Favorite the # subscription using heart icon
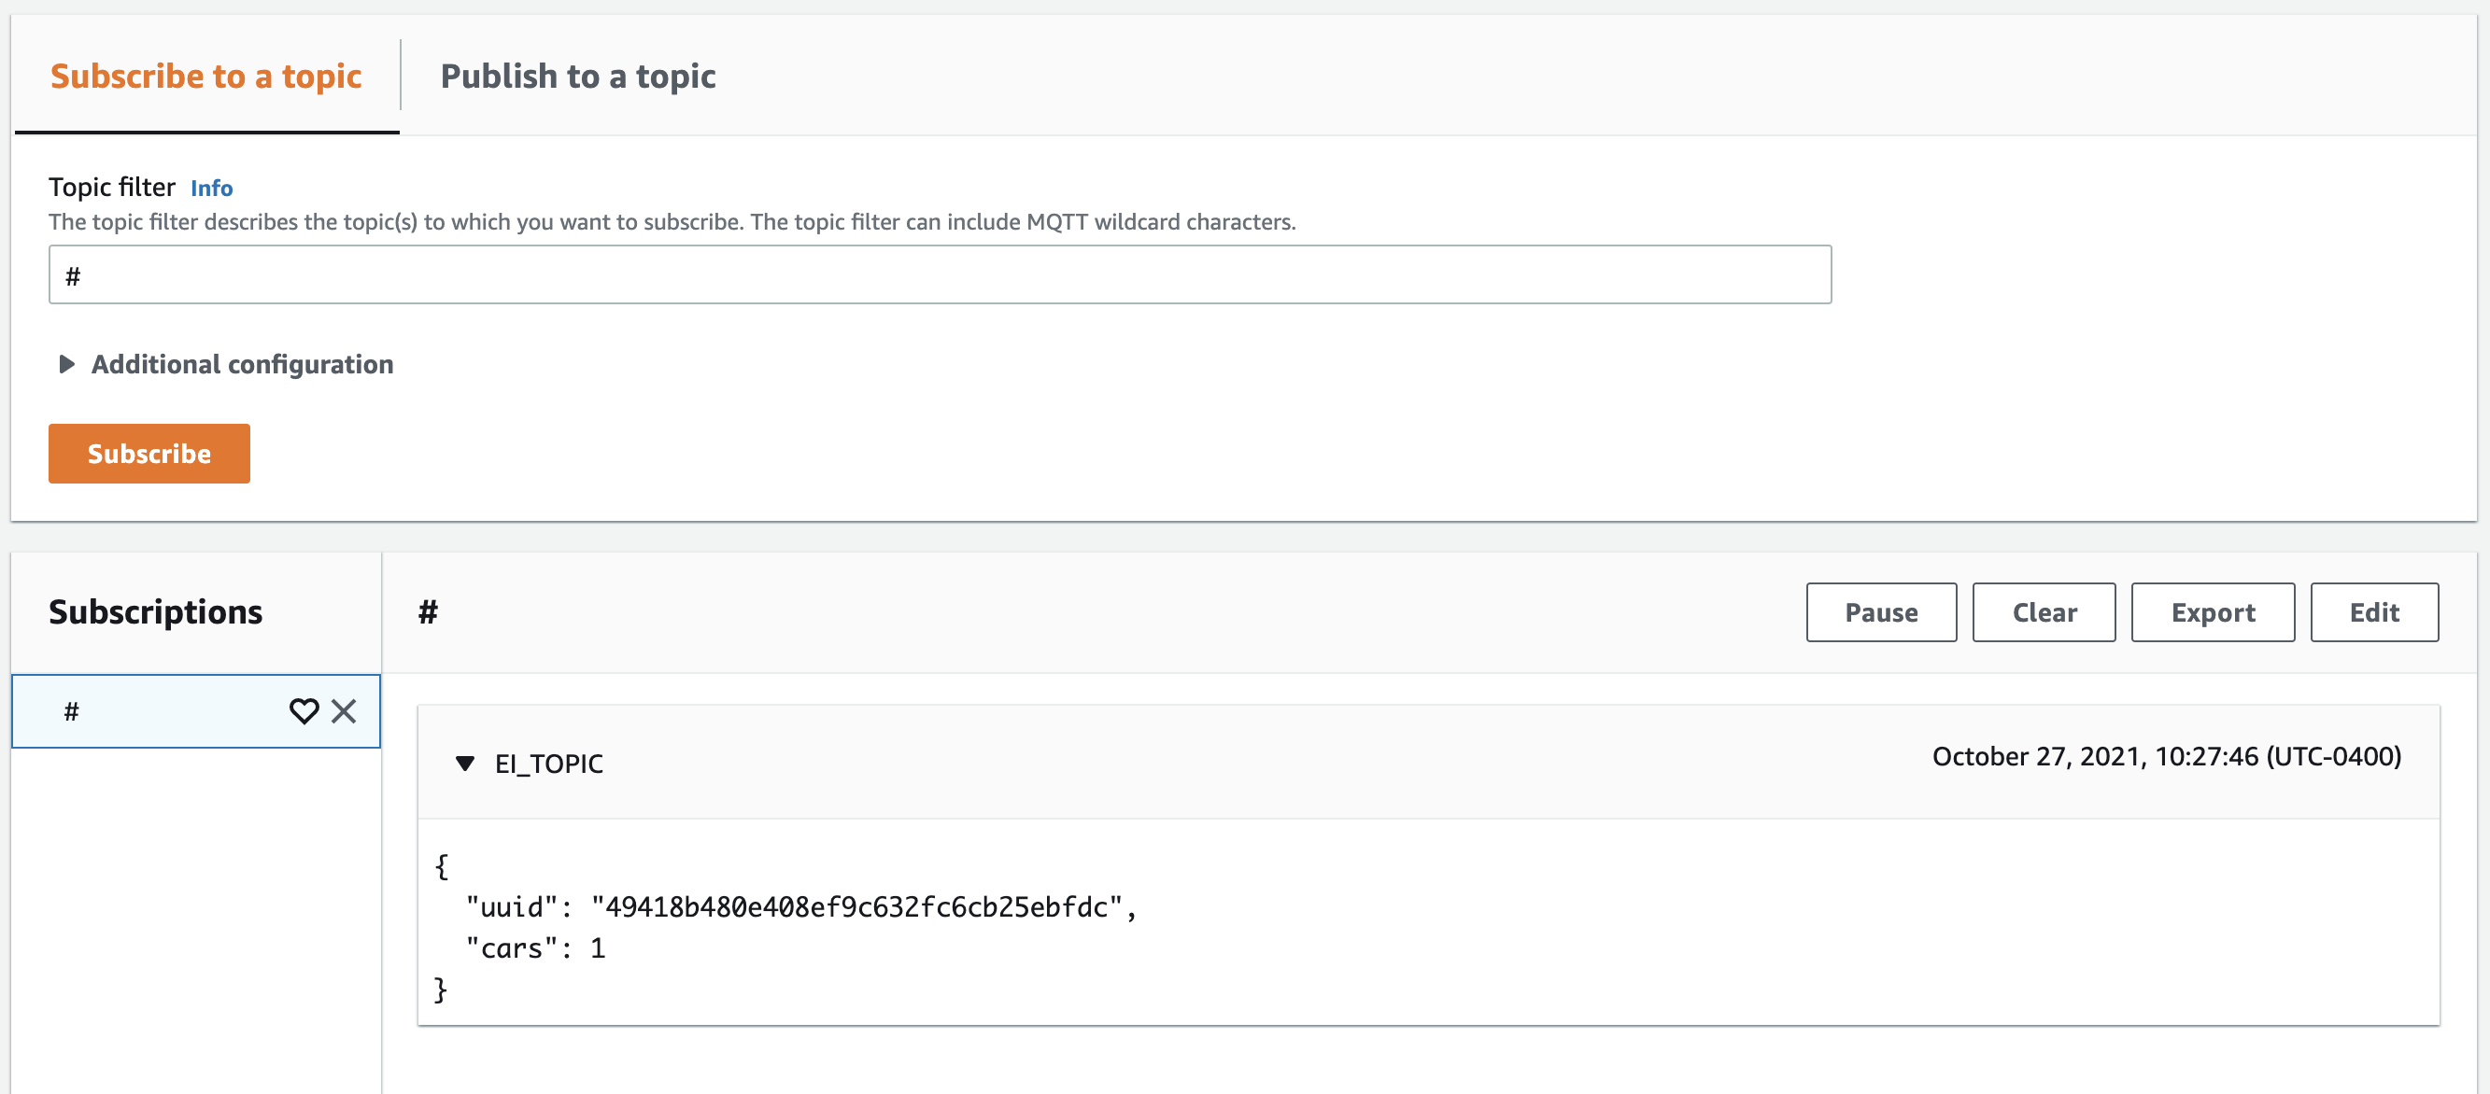 point(304,711)
